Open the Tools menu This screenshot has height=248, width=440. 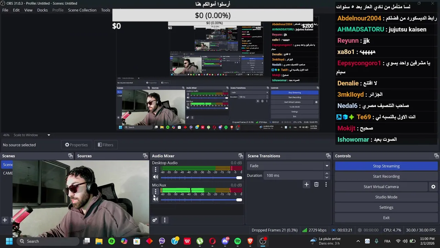106,10
